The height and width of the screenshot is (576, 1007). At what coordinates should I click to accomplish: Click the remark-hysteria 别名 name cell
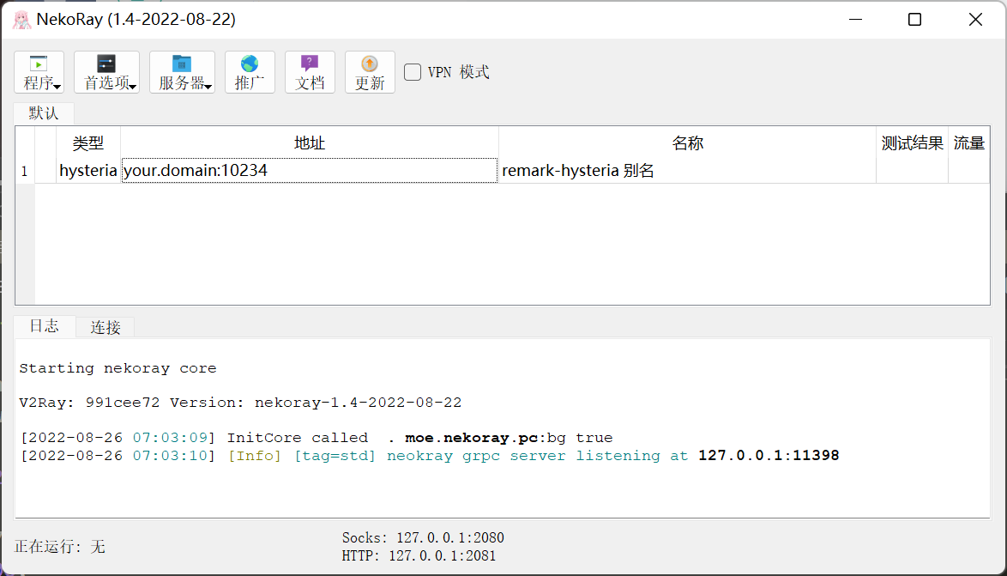coord(686,171)
